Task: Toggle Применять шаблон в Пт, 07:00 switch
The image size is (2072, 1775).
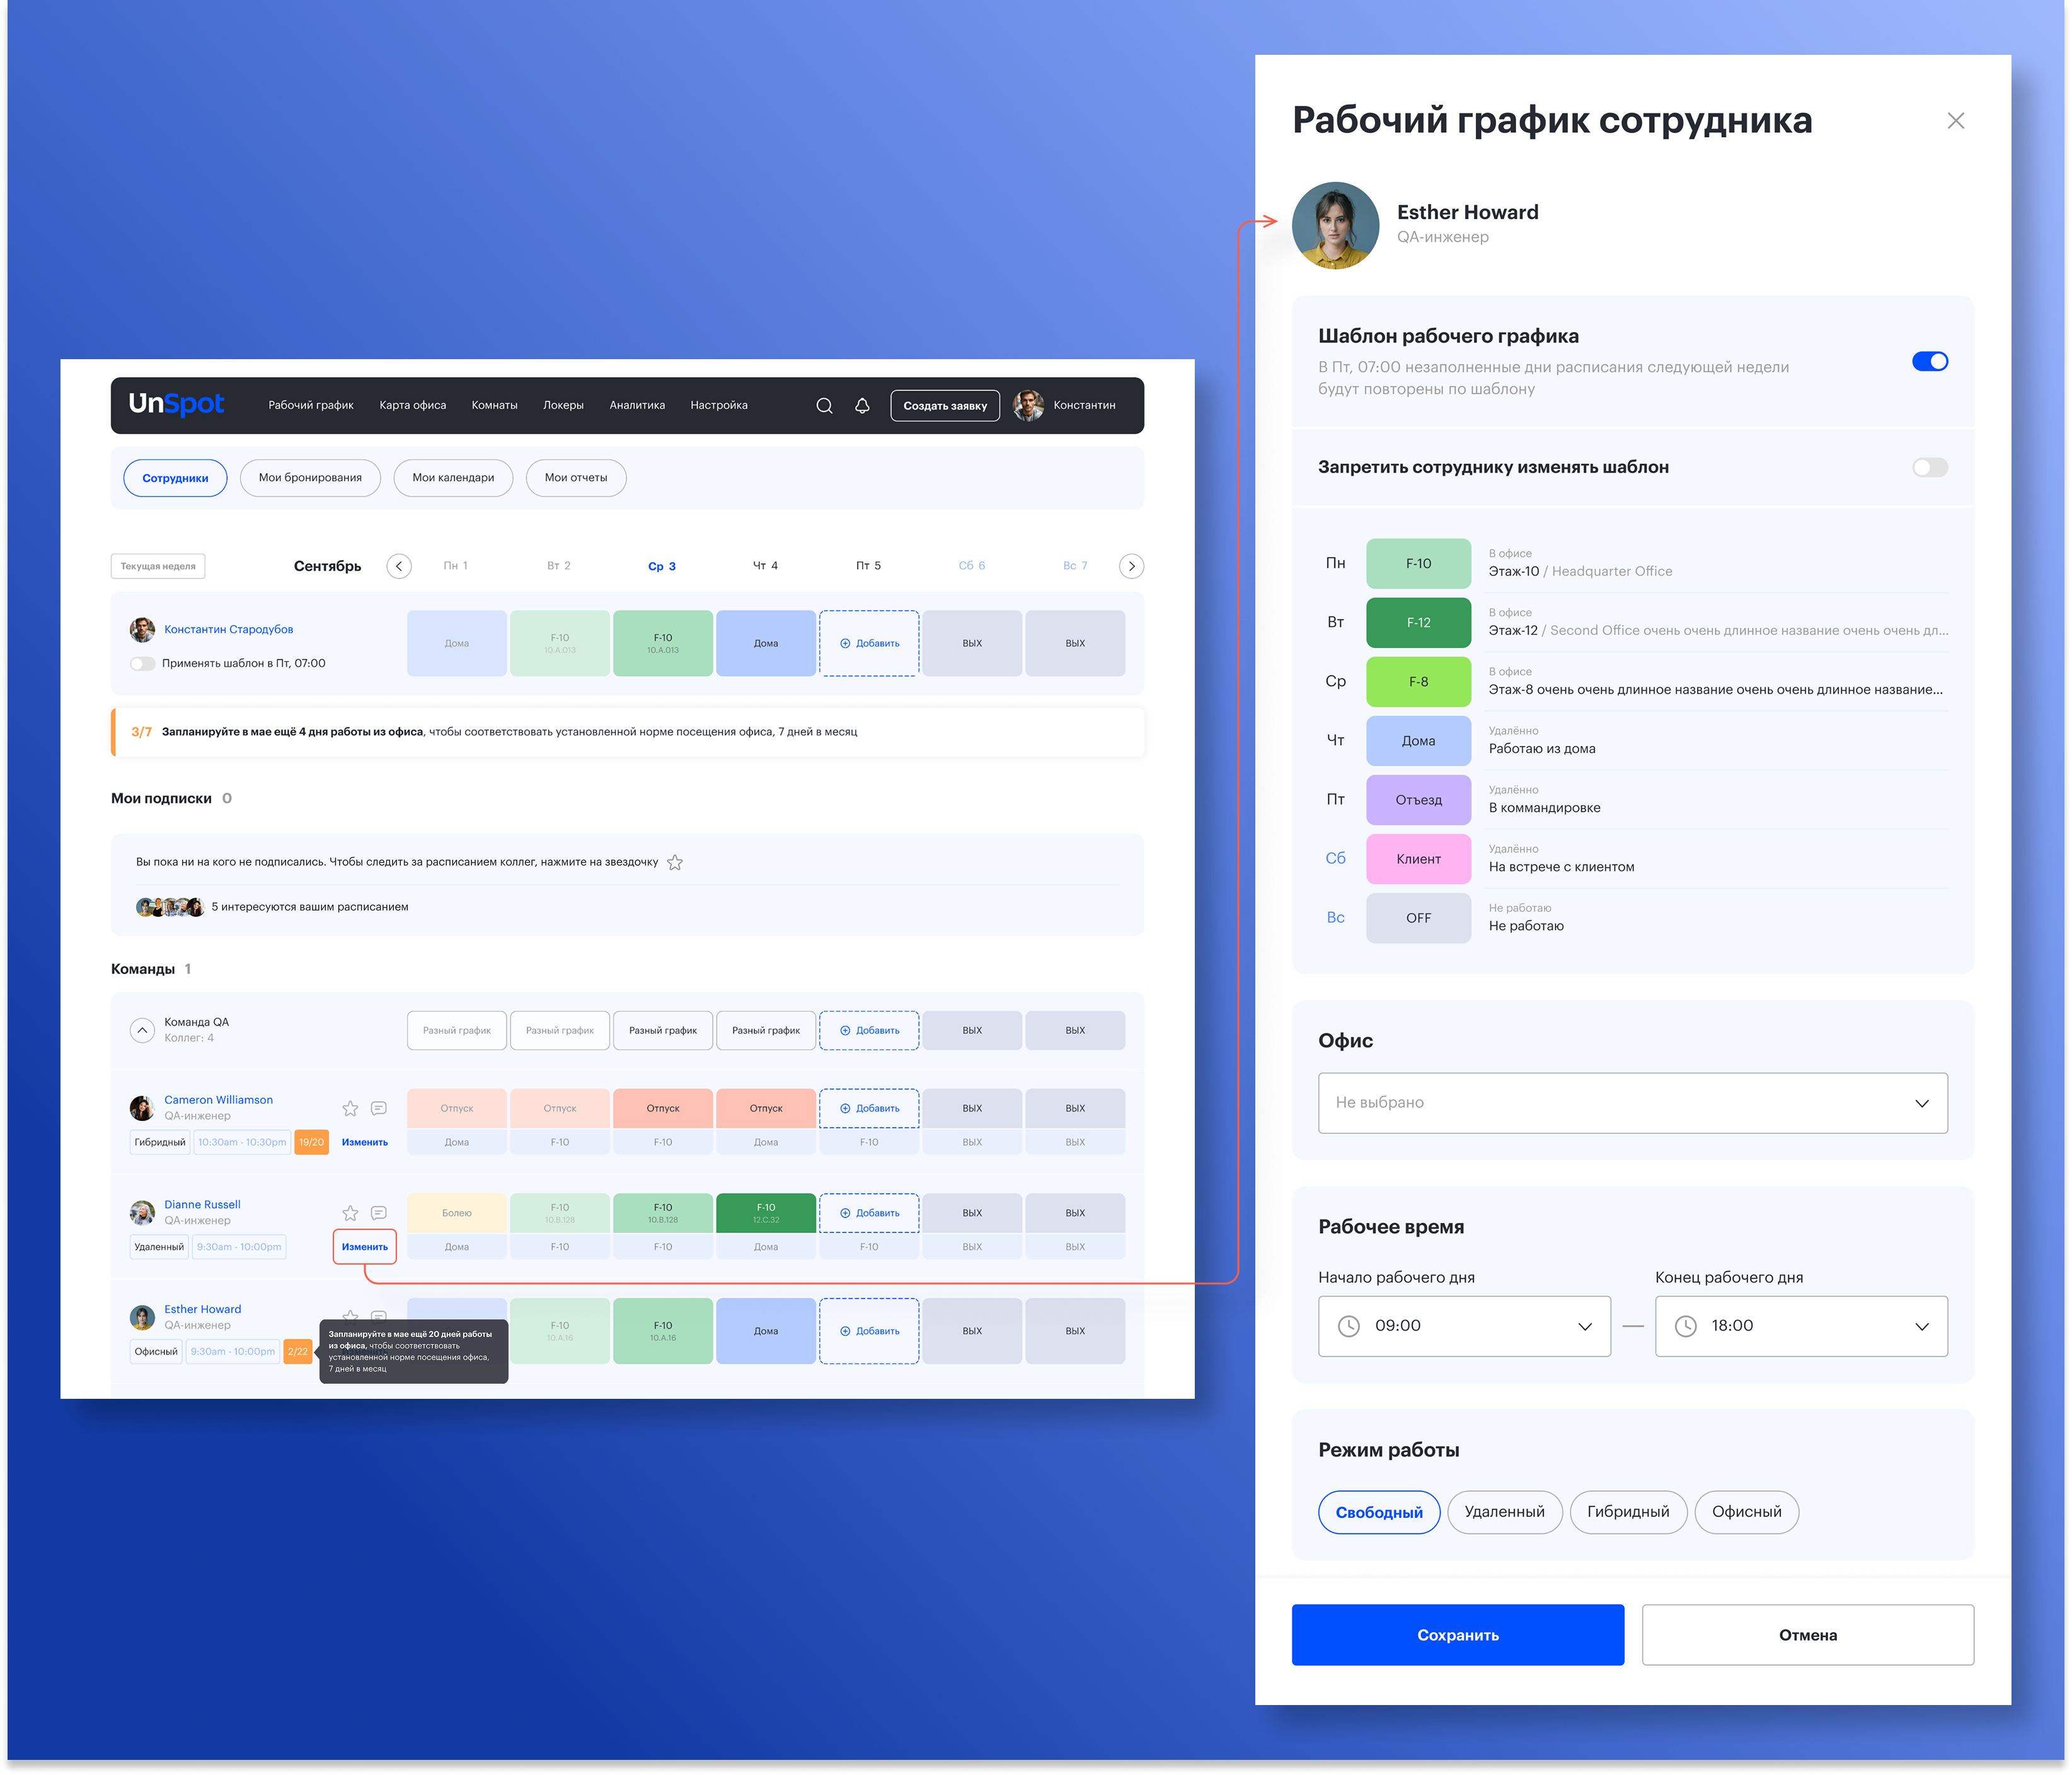Action: pos(143,663)
